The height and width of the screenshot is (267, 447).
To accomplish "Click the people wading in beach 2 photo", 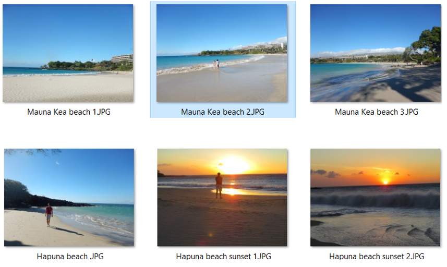I will pyautogui.click(x=216, y=64).
